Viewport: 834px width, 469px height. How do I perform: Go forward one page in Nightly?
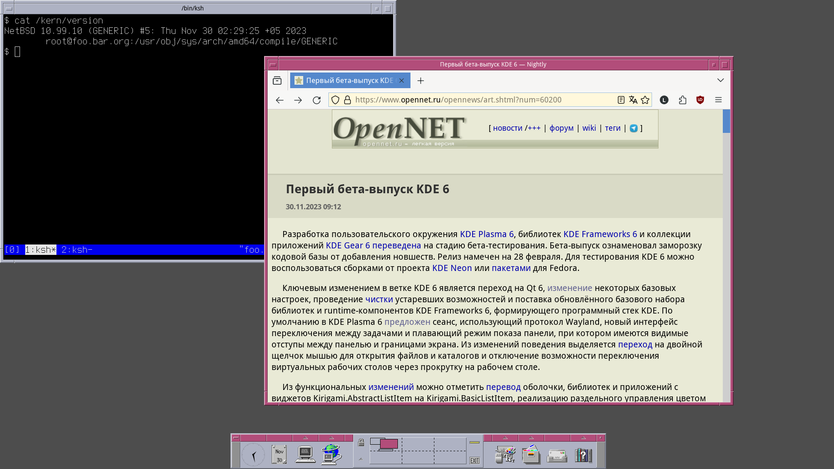point(298,100)
